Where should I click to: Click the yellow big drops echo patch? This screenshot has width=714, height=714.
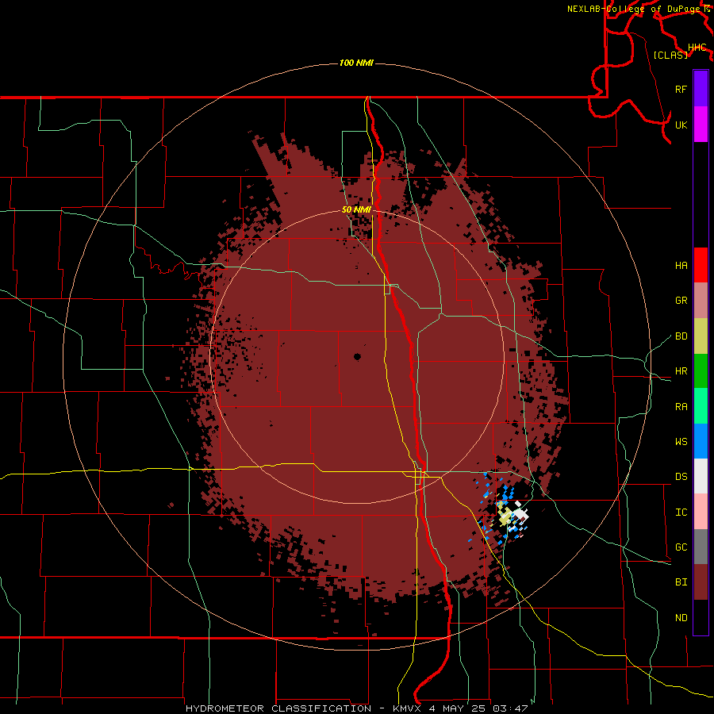coord(504,515)
